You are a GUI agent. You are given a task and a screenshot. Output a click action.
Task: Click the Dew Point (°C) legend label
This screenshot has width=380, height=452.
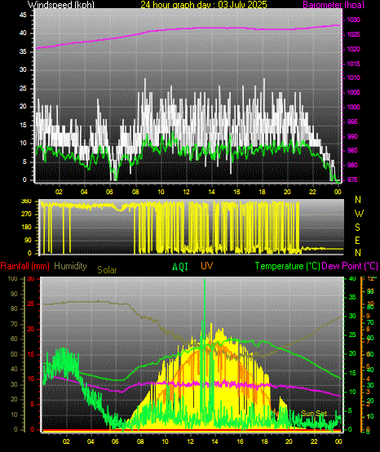(350, 266)
